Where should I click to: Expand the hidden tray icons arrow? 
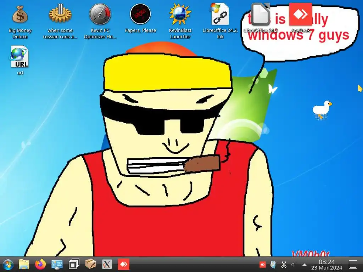coord(305,265)
